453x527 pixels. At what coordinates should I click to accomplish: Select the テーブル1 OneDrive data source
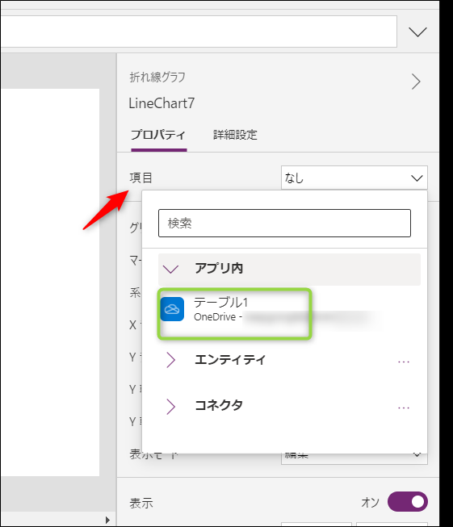(234, 314)
